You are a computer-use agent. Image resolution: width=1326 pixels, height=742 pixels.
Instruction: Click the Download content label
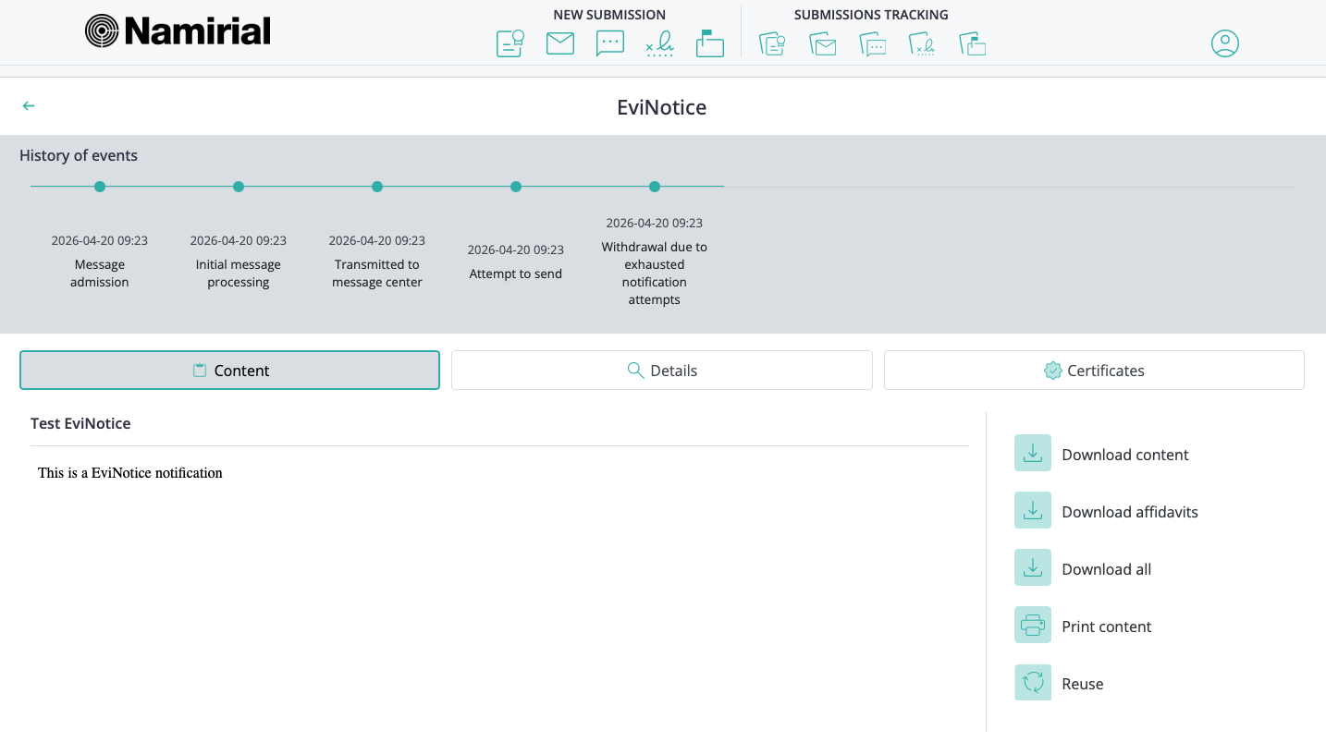[1125, 455]
